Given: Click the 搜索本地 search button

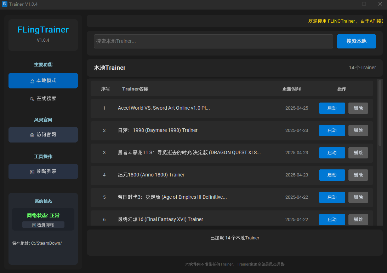Looking at the screenshot, I should (x=357, y=41).
